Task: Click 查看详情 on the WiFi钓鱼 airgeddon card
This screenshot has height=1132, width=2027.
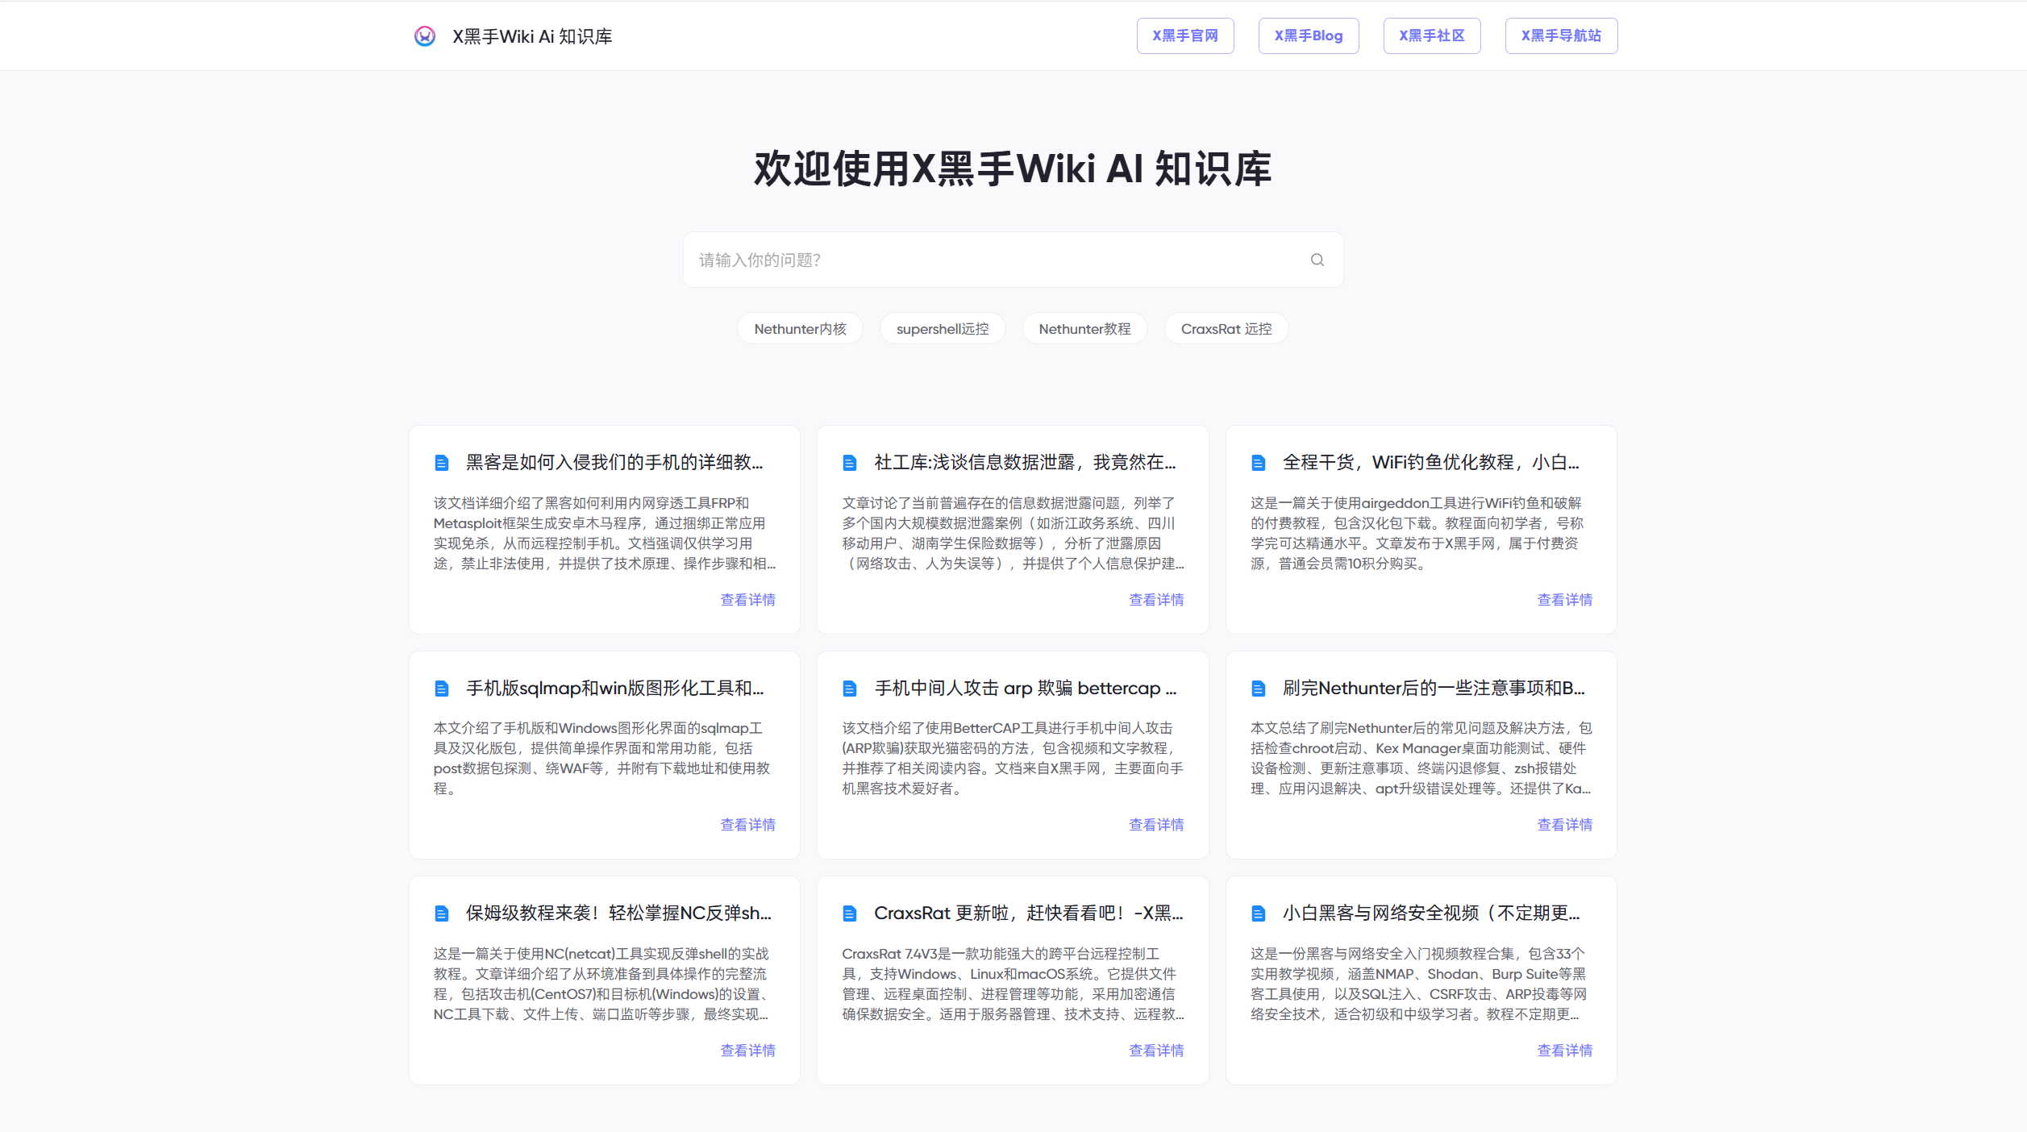Action: tap(1565, 600)
